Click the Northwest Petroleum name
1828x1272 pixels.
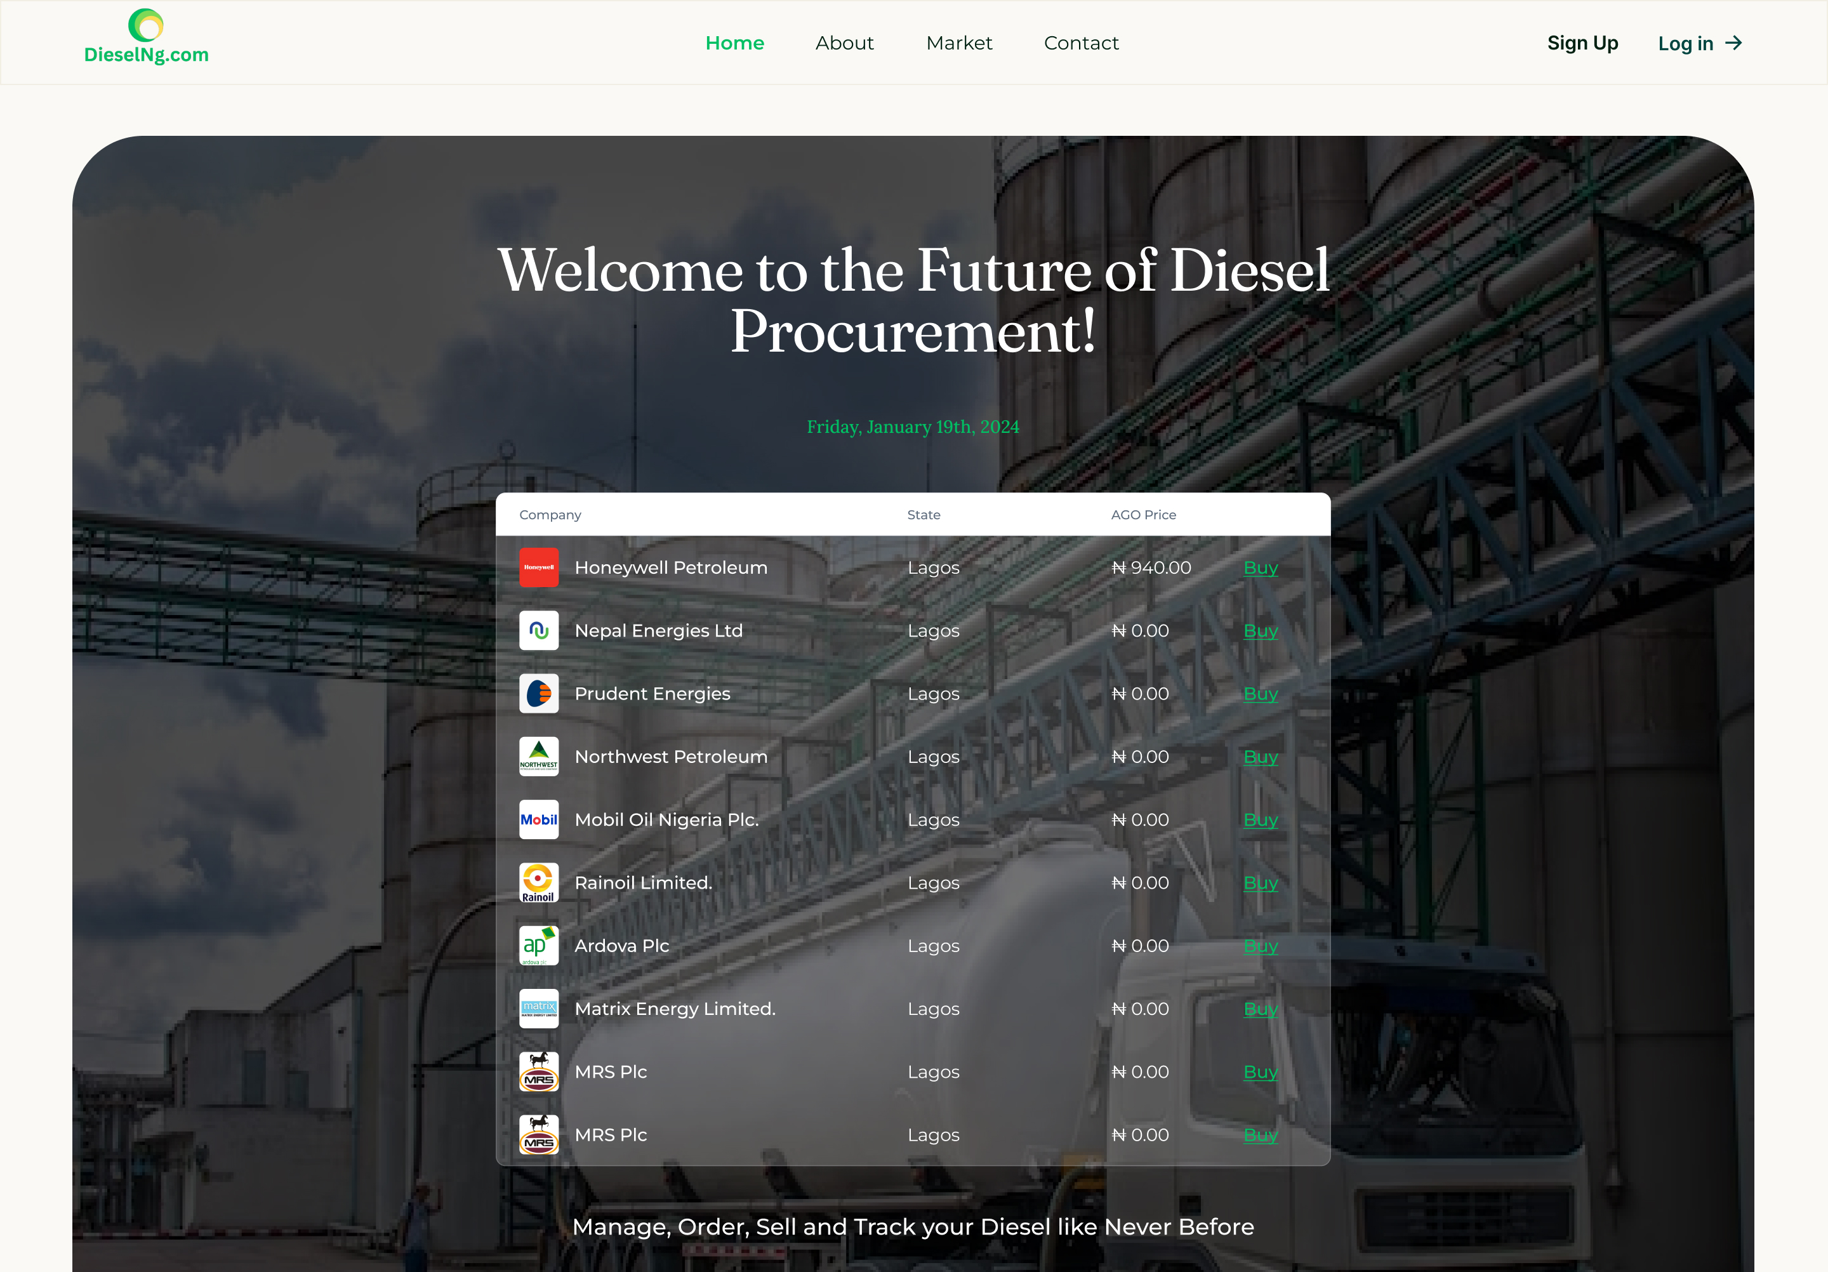pyautogui.click(x=671, y=756)
